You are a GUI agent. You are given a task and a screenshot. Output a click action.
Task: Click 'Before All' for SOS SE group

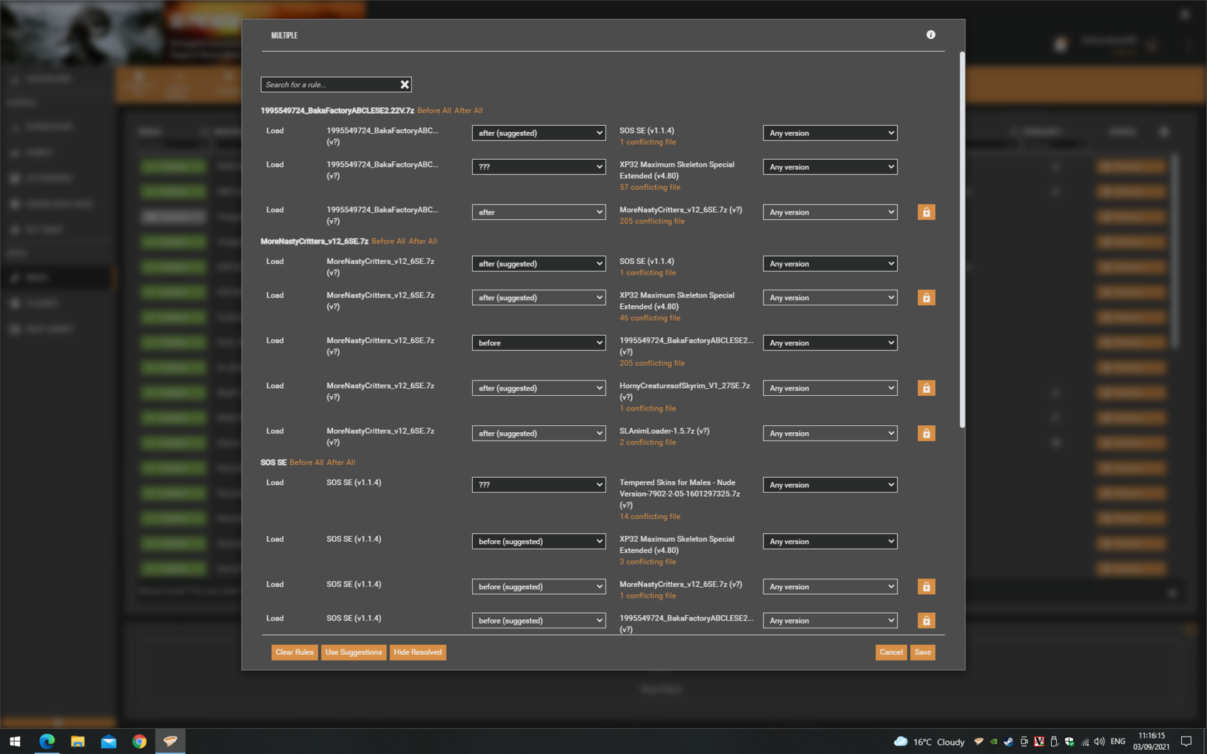[x=307, y=463]
